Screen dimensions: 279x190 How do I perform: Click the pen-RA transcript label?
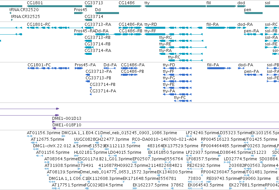pos(251,31)
